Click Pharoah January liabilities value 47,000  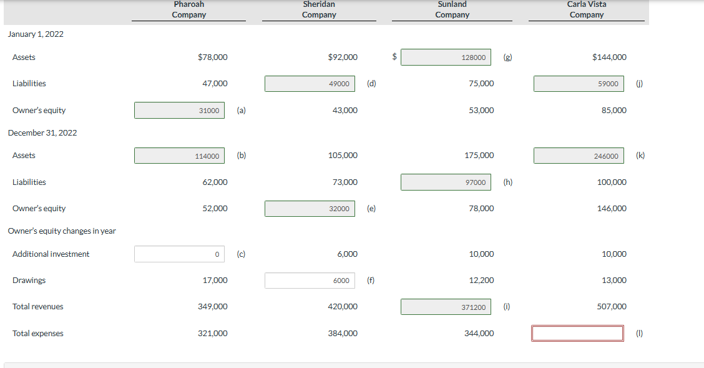(x=215, y=84)
